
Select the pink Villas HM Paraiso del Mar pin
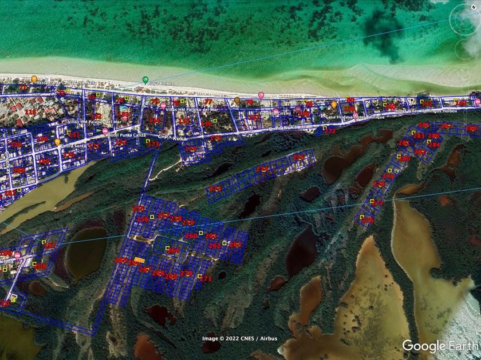163,106
